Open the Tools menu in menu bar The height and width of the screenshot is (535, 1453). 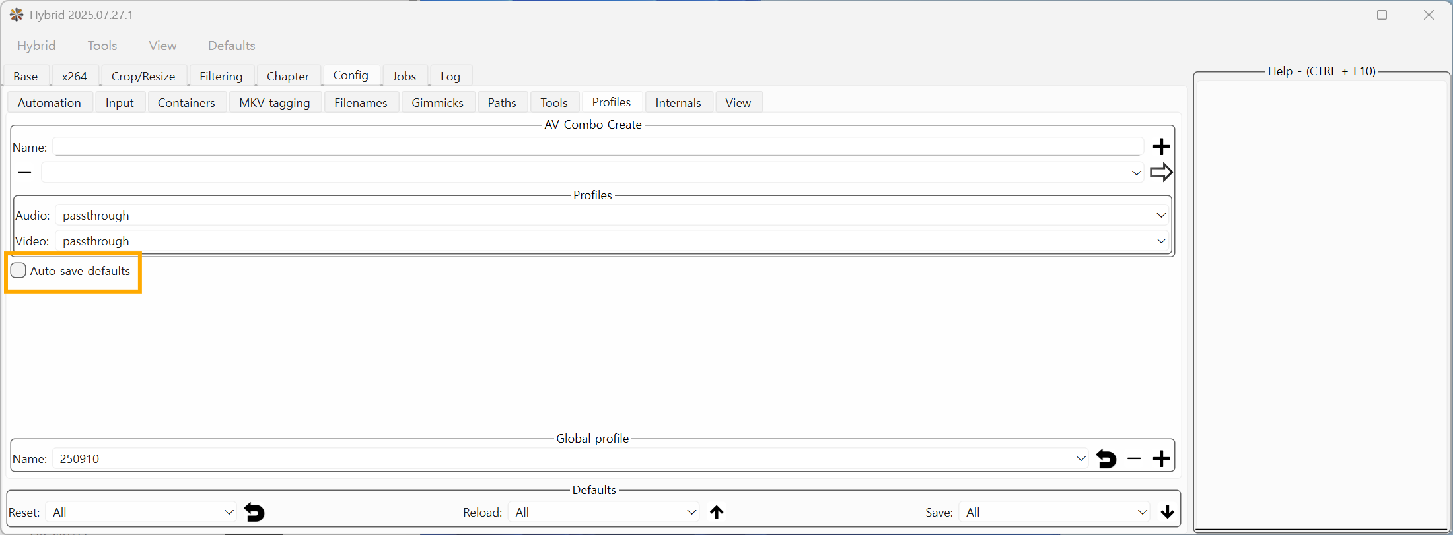(102, 46)
